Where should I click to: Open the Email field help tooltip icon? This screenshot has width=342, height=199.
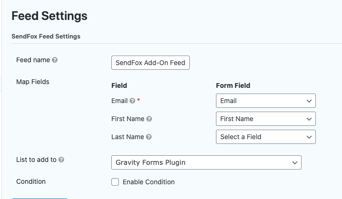pos(132,101)
